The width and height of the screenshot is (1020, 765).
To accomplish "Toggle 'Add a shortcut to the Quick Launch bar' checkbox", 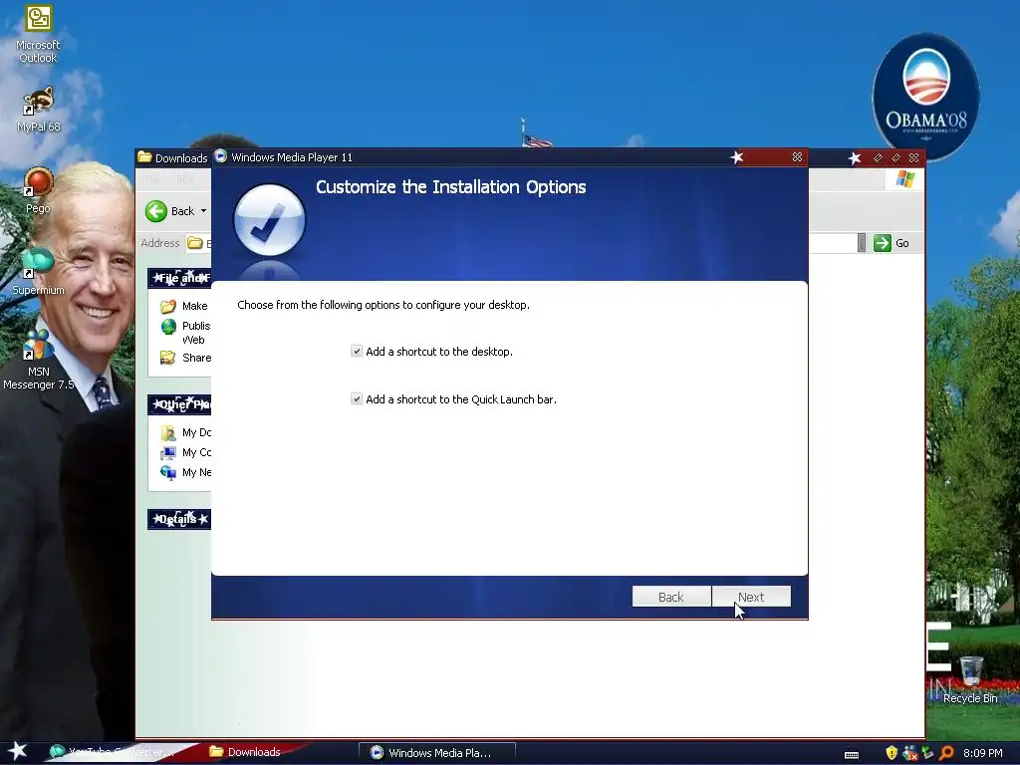I will tap(357, 398).
